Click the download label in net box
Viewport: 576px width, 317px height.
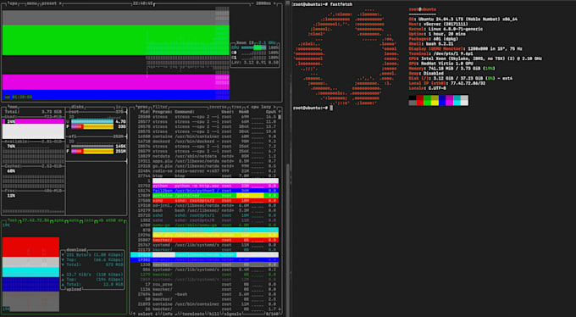(x=76, y=250)
